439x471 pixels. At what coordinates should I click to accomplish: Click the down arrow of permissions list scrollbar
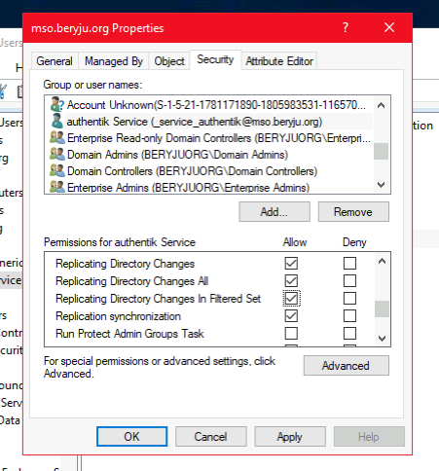383,339
